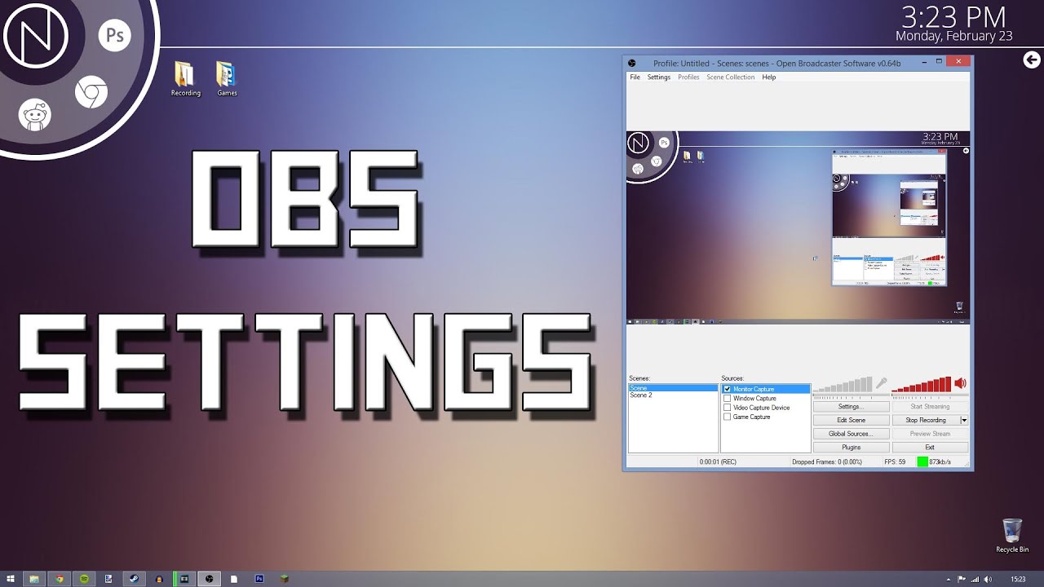Open the Games folder on desktop
Screen dimensions: 1044x587
click(x=227, y=79)
